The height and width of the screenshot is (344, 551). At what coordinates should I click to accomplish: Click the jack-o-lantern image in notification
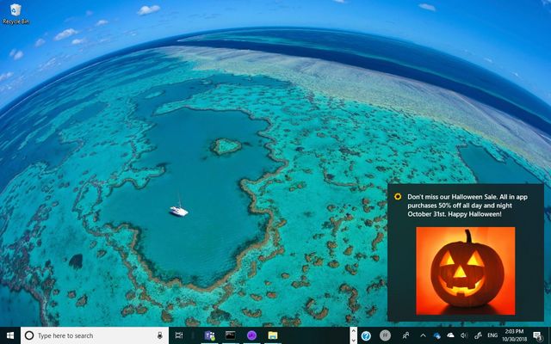[466, 271]
